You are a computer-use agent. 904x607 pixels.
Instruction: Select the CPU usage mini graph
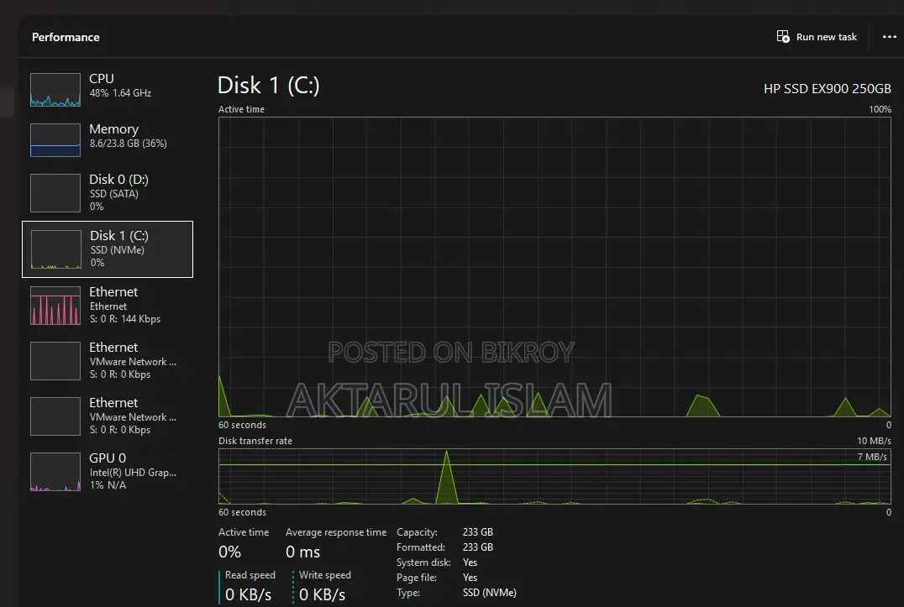tap(55, 90)
